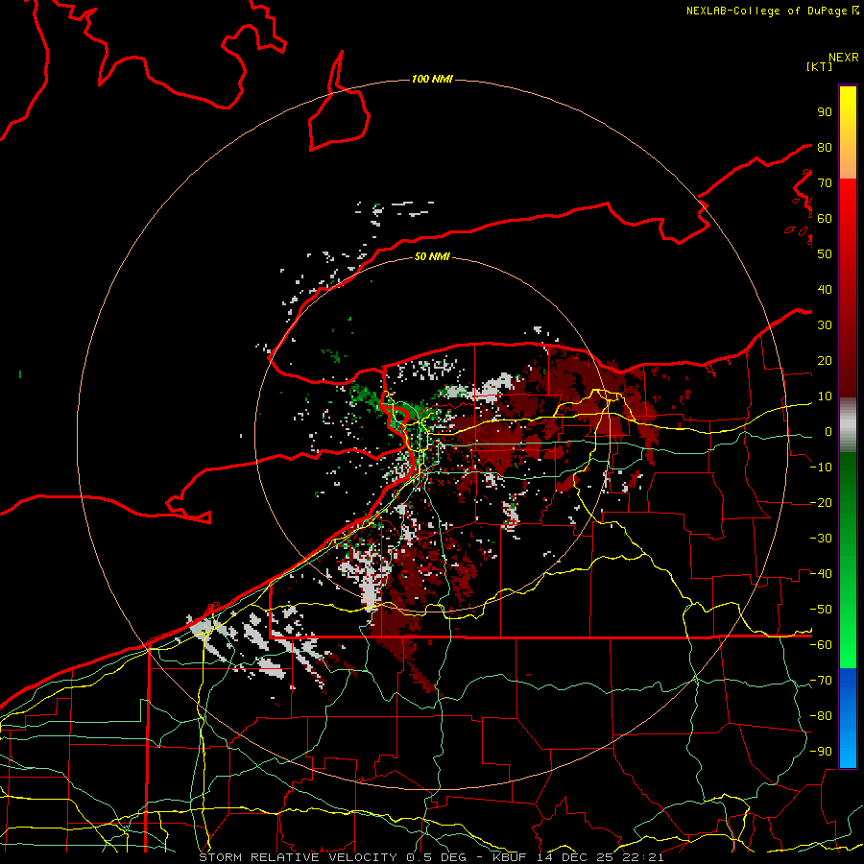Image resolution: width=864 pixels, height=864 pixels.
Task: Click the -80 scale label
Action: [x=821, y=716]
